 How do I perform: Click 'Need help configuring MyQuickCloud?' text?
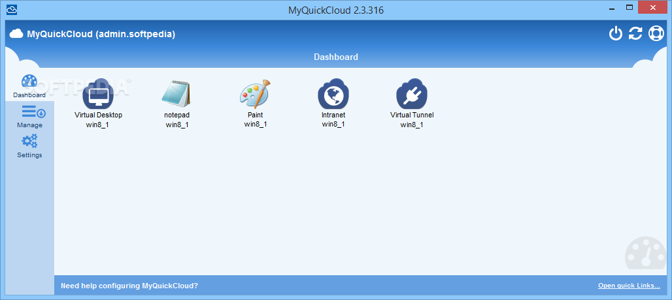129,286
